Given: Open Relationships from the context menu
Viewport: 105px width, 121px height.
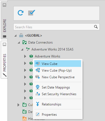Looking at the screenshot, I should coord(58,104).
